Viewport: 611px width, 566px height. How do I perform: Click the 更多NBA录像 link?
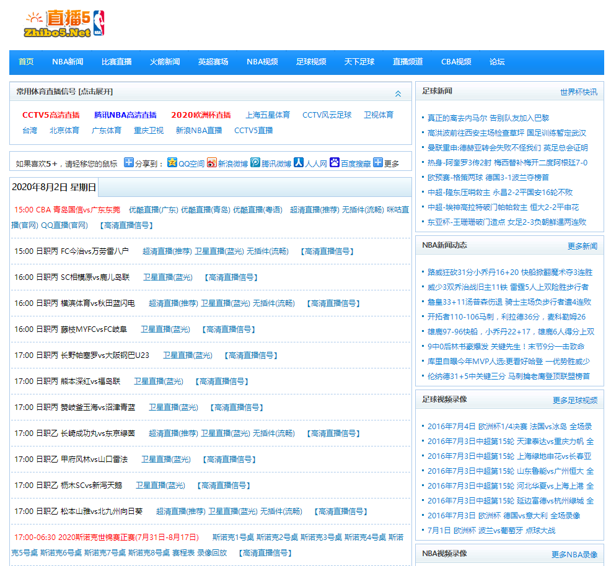tap(574, 554)
